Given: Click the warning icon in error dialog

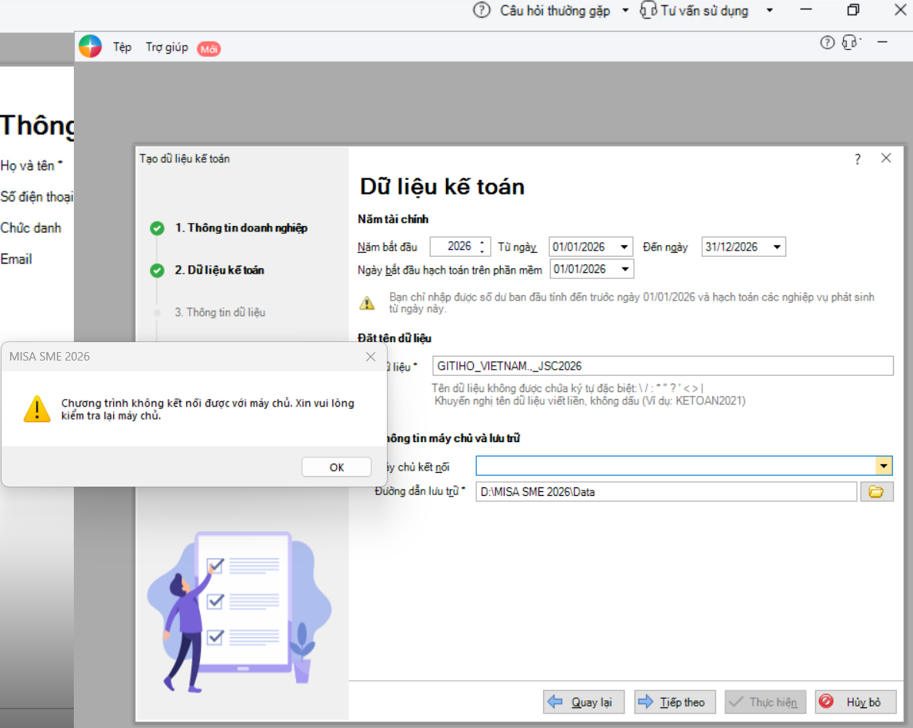Looking at the screenshot, I should [x=37, y=408].
